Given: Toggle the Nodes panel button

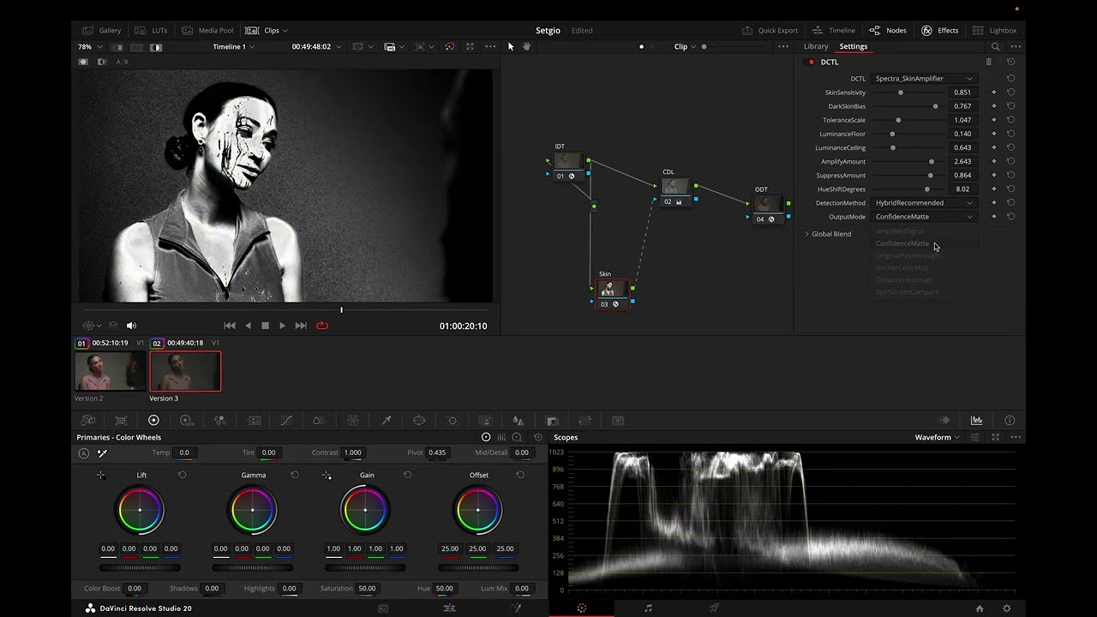Looking at the screenshot, I should tap(888, 30).
